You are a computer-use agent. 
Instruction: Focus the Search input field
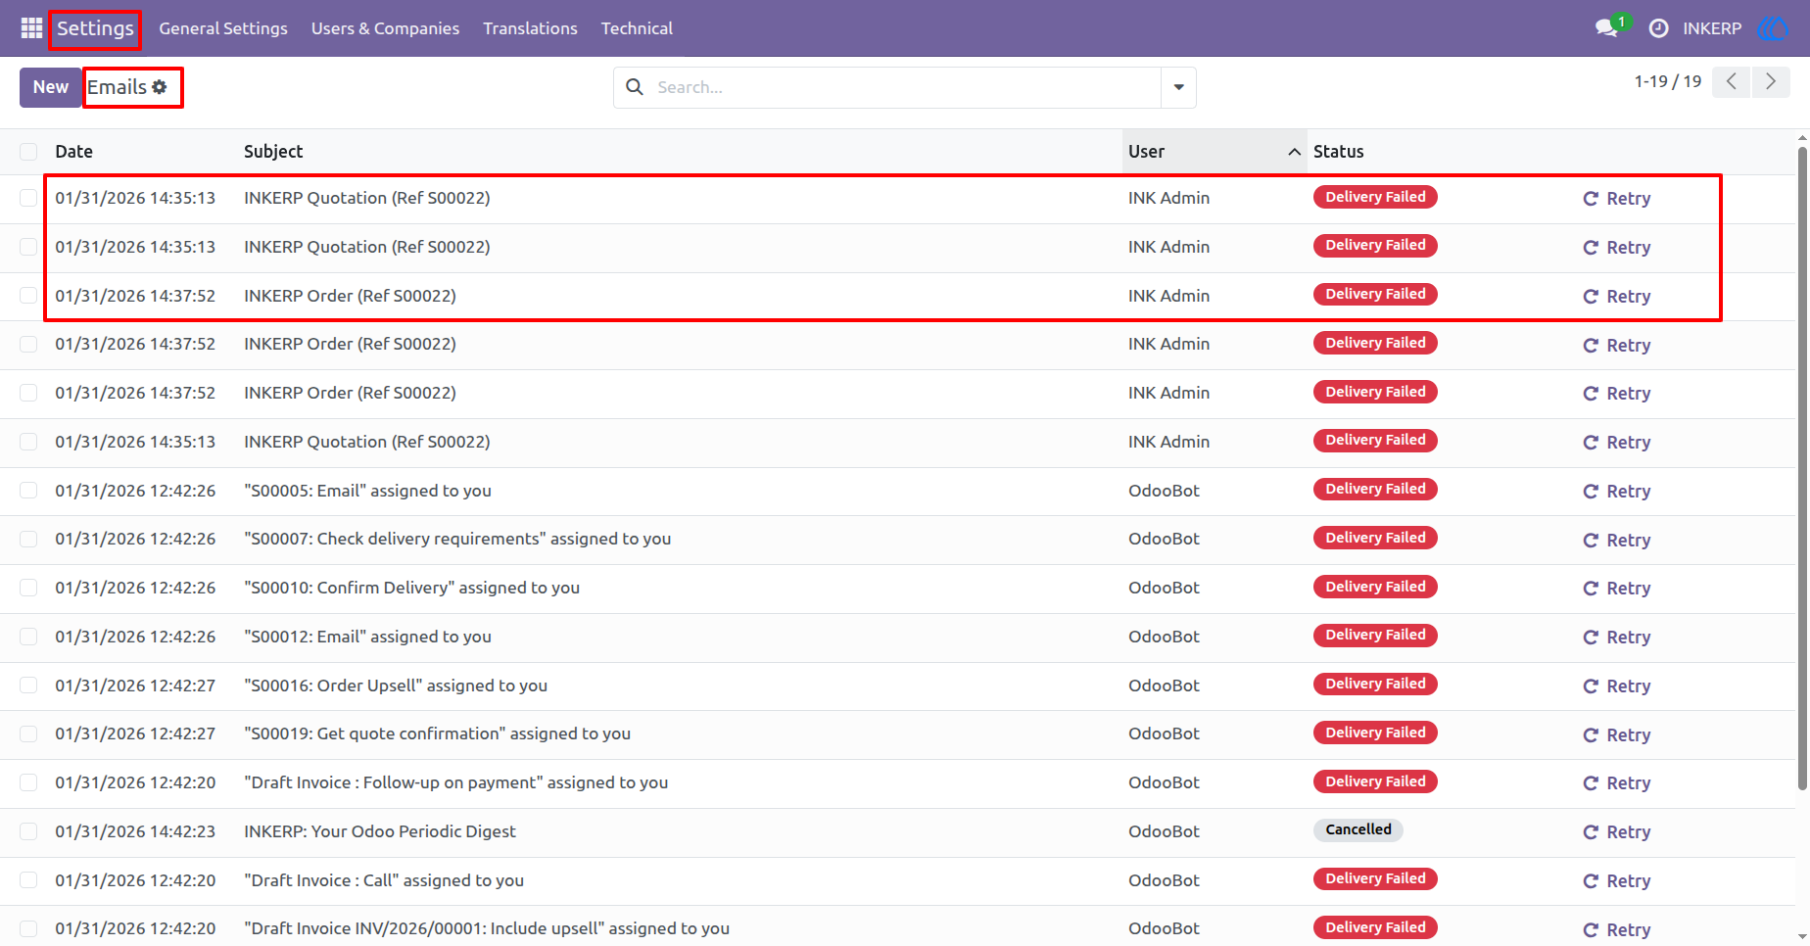(905, 87)
